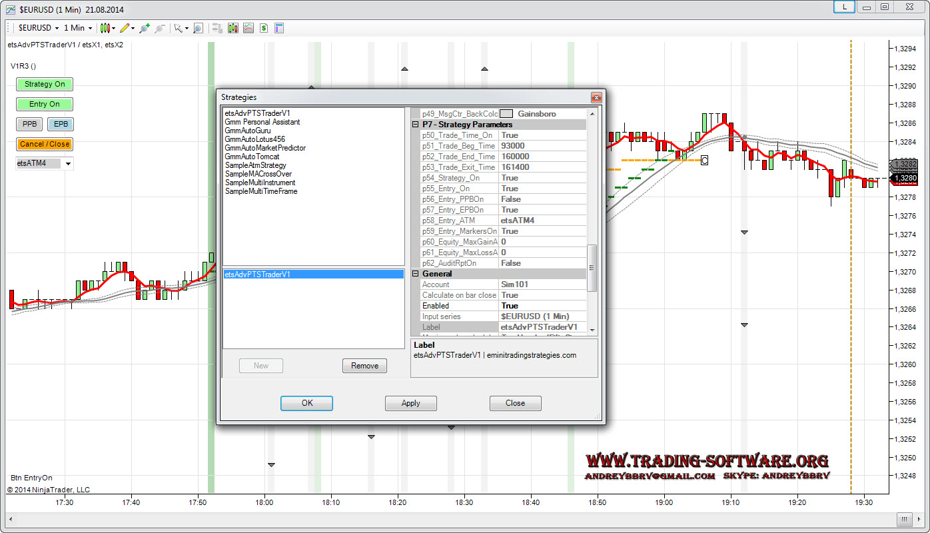930x533 pixels.
Task: Toggle the blue EPB button
Action: 61,124
